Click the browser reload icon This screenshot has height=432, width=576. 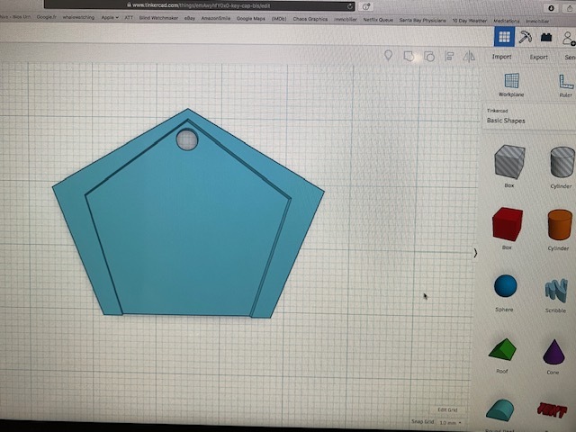tap(350, 6)
